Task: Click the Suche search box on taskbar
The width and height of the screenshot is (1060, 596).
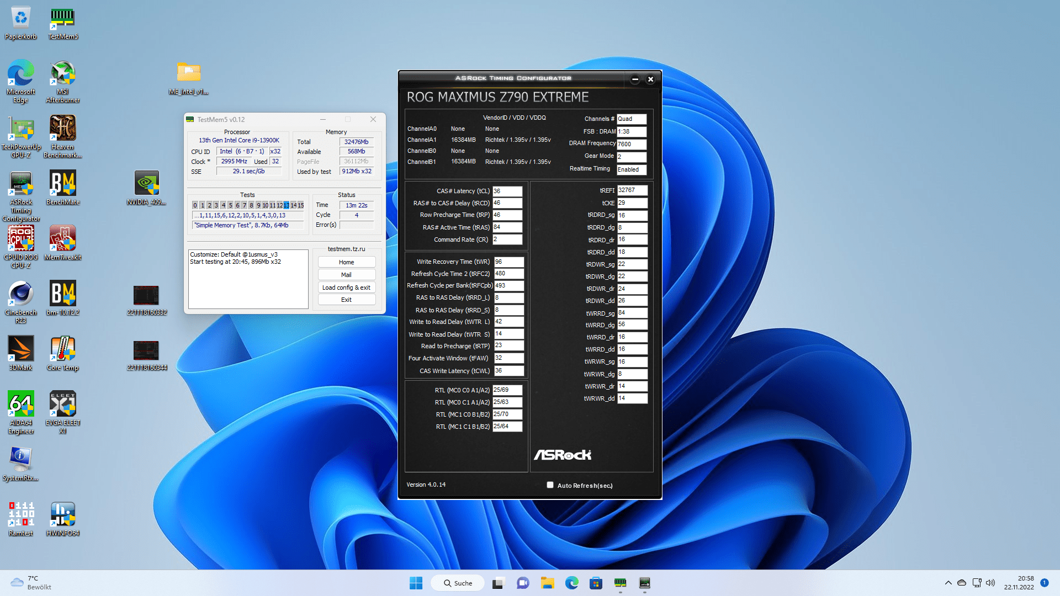Action: click(x=457, y=583)
